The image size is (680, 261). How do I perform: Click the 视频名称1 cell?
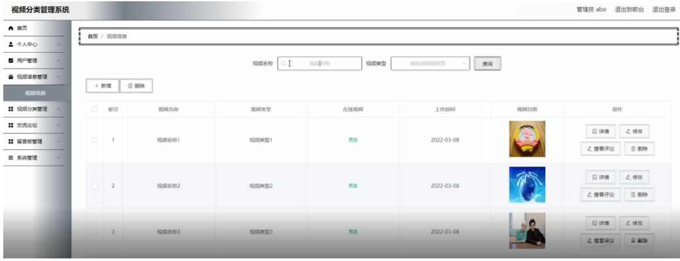[x=169, y=140]
